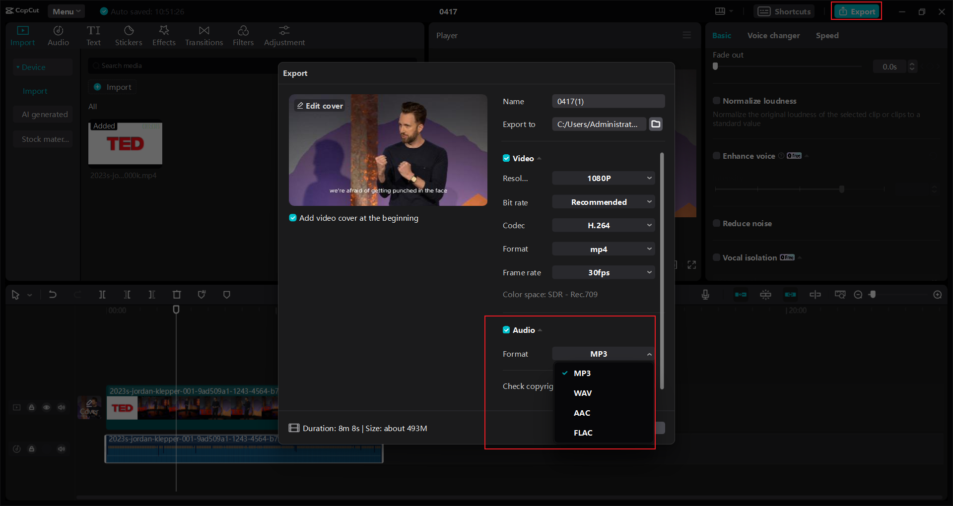Click the folder icon beside Export to path

point(656,124)
